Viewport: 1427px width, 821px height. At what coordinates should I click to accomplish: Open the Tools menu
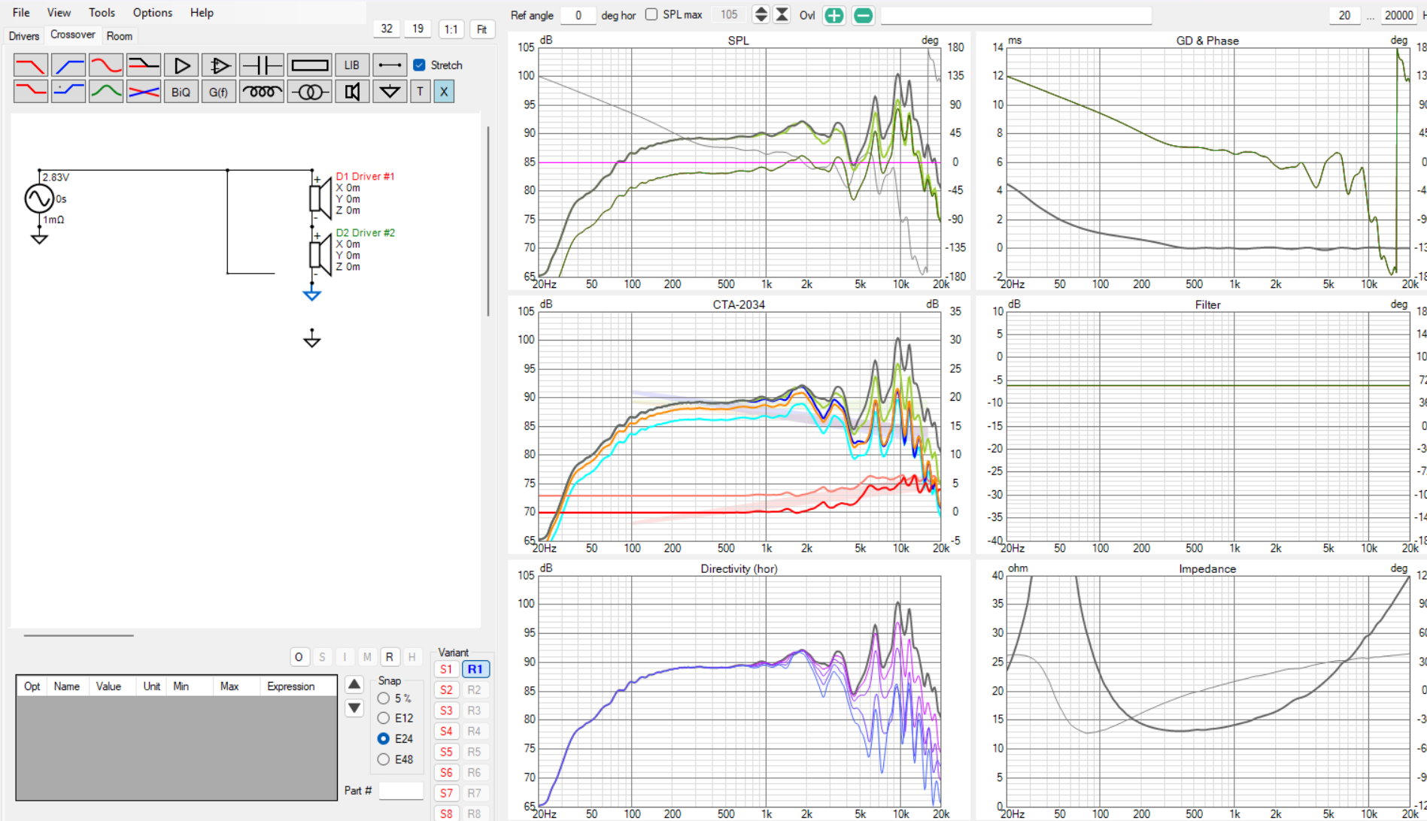(102, 13)
